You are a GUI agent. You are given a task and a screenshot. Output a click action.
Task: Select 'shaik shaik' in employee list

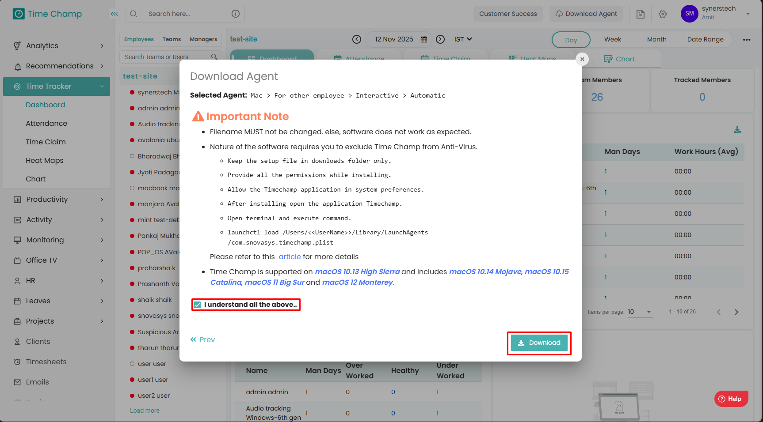[155, 300]
